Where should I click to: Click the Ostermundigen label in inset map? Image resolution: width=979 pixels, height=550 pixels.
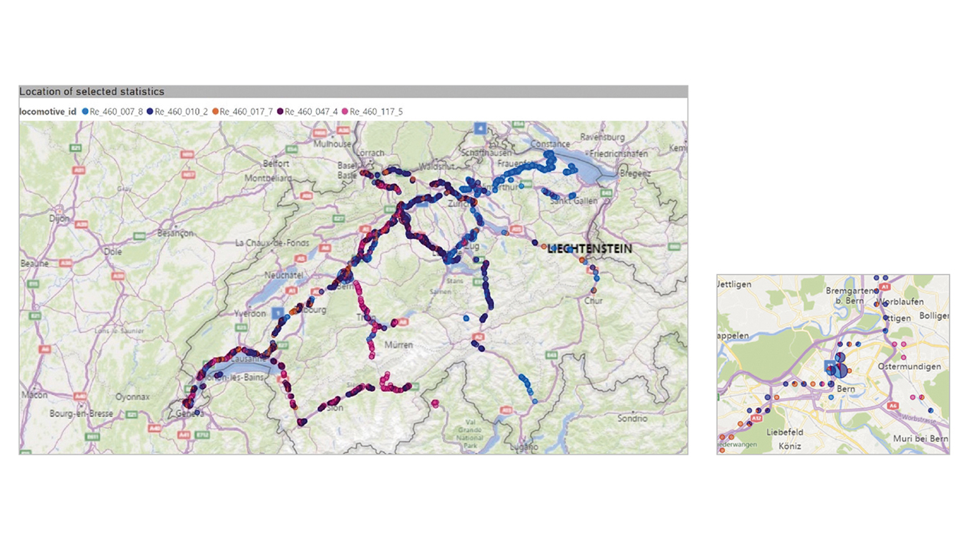coord(909,367)
